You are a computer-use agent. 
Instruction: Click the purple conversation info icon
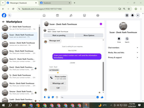click(x=101, y=24)
